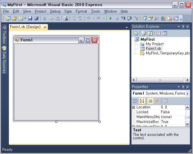Switch Properties to Alphabetical sort
Screen dimensions: 193x154
(x=142, y=101)
